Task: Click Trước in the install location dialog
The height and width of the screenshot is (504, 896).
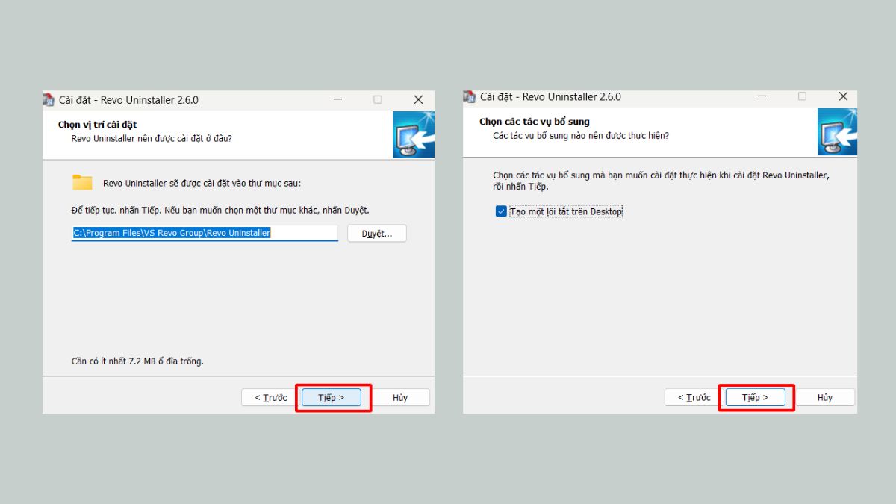Action: pos(270,398)
